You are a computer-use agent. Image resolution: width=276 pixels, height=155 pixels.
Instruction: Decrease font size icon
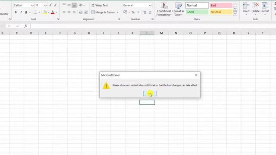56,6
